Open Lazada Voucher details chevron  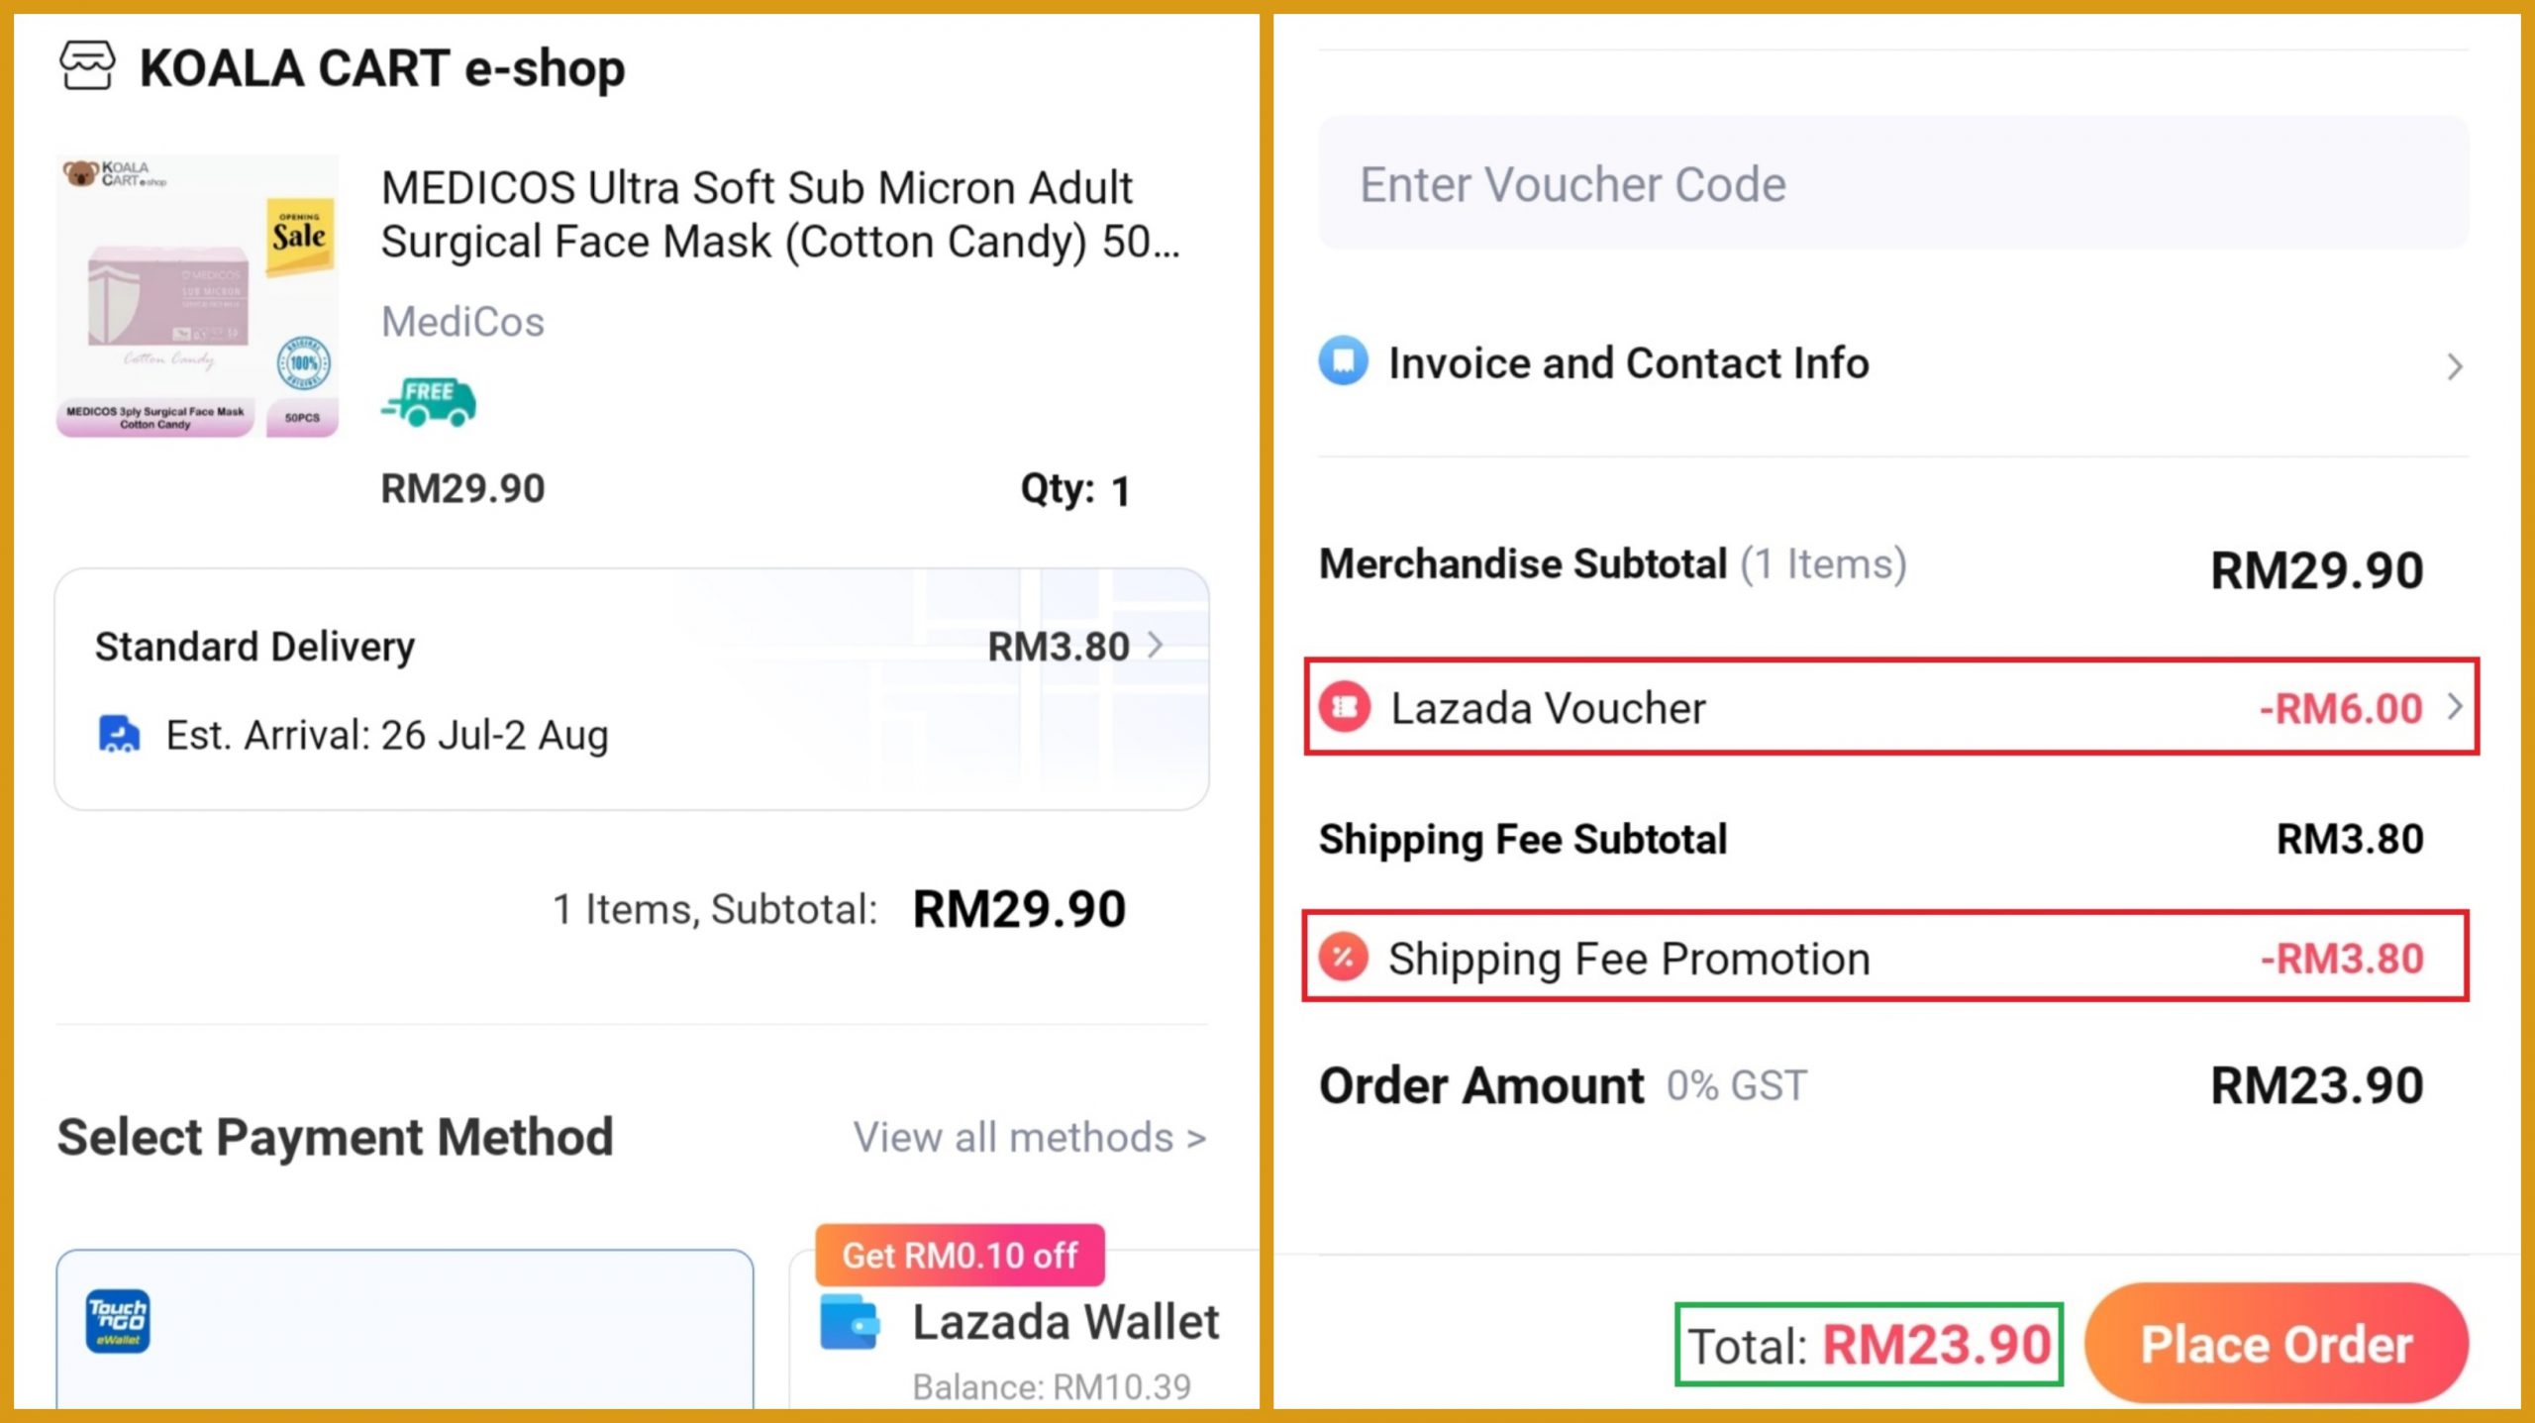click(x=2455, y=707)
